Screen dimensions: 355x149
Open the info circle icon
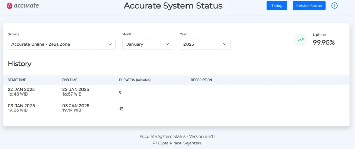click(335, 6)
